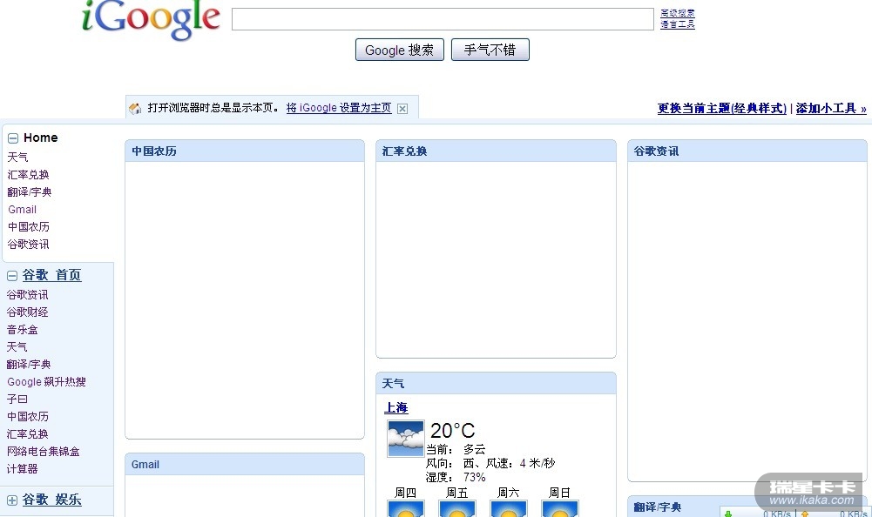Select 音乐盒 in the sidebar

click(x=23, y=330)
